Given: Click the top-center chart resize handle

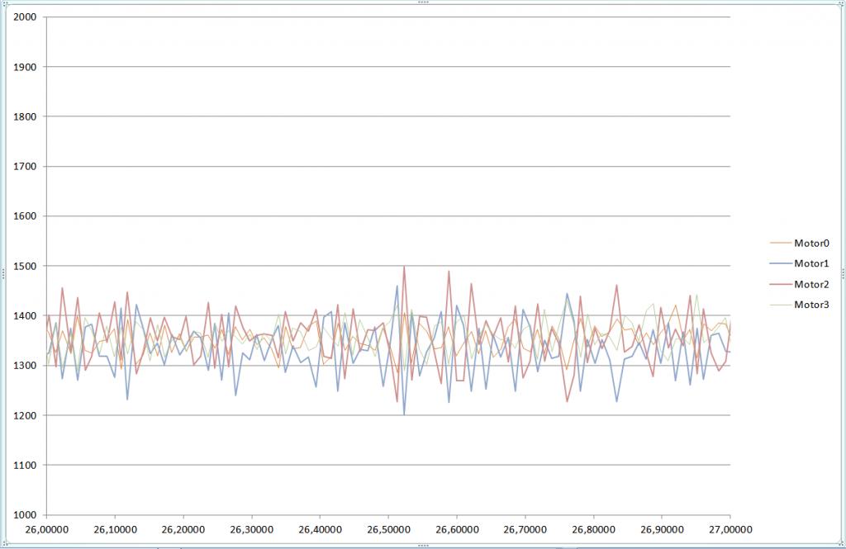Looking at the screenshot, I should click(x=423, y=2).
